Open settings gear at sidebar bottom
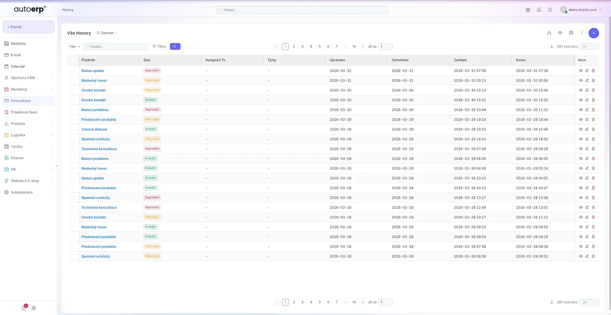611x315 pixels. click(34, 308)
